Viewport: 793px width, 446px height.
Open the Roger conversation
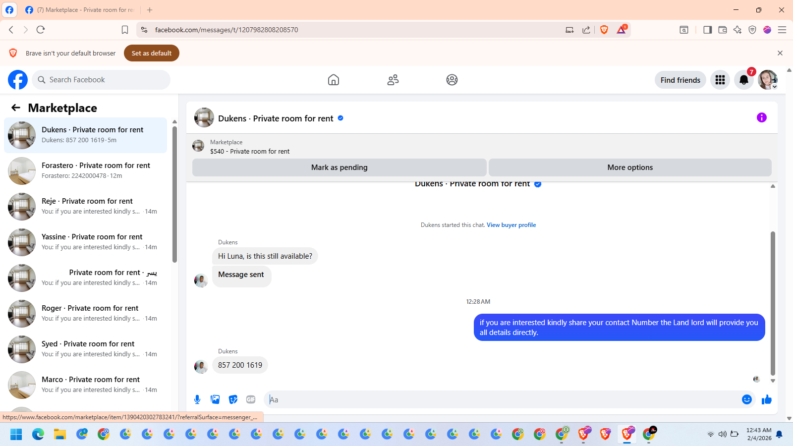[x=85, y=314]
